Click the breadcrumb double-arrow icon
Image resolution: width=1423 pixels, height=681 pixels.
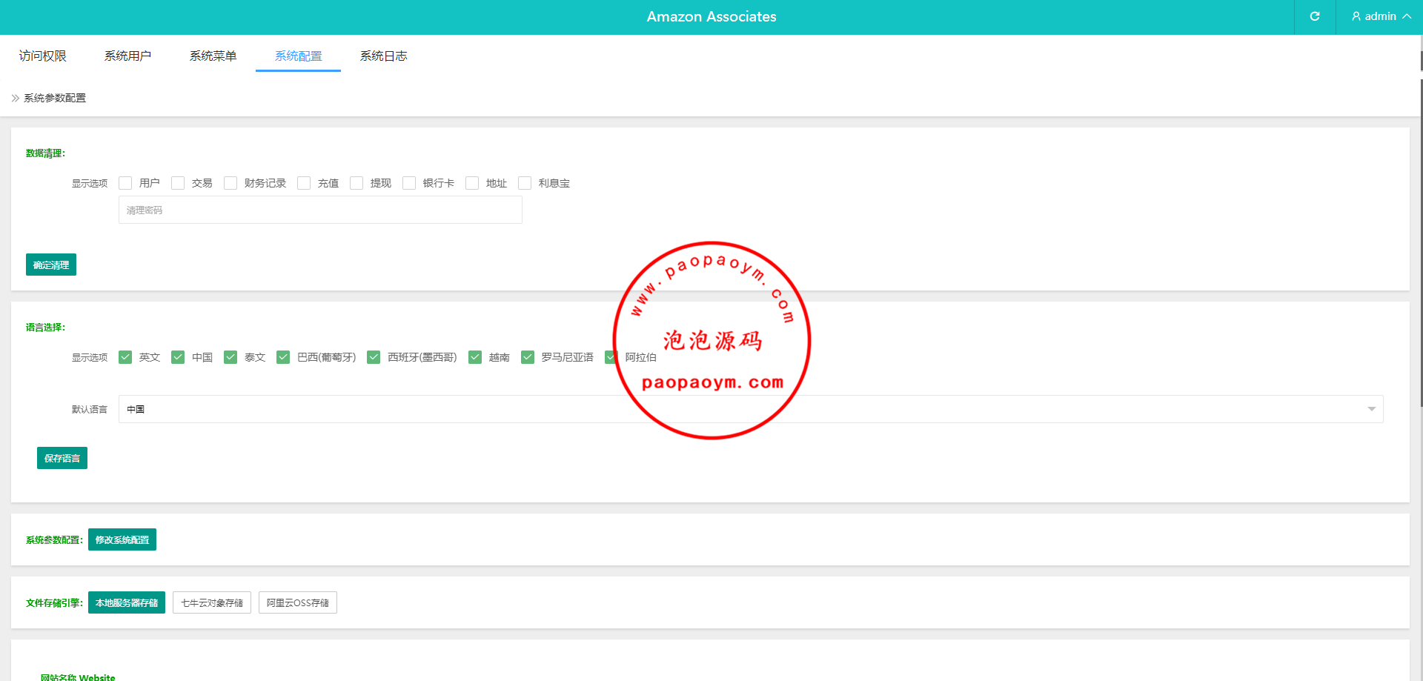pyautogui.click(x=15, y=98)
